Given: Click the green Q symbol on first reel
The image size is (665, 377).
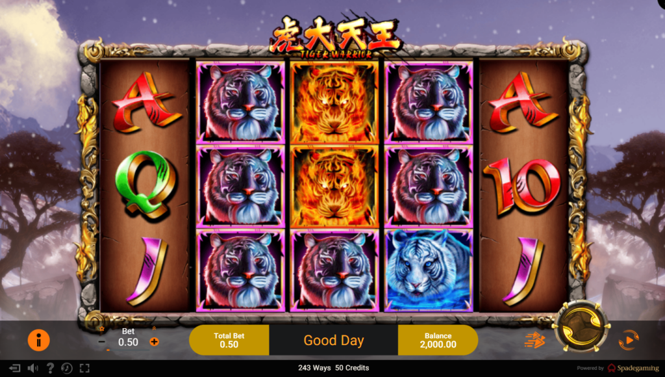Looking at the screenshot, I should click(x=145, y=186).
